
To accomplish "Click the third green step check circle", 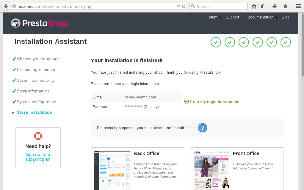I will 244,42.
